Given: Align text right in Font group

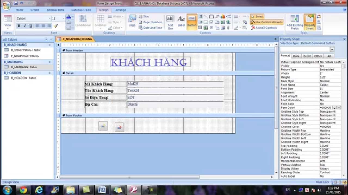Looking at the screenshot, I should (49, 26).
